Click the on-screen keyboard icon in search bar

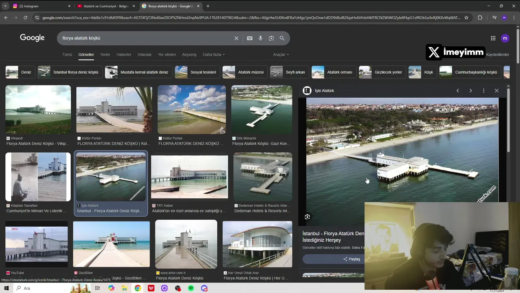tap(250, 38)
